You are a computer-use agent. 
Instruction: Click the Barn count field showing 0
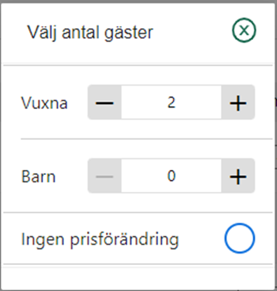pyautogui.click(x=171, y=176)
